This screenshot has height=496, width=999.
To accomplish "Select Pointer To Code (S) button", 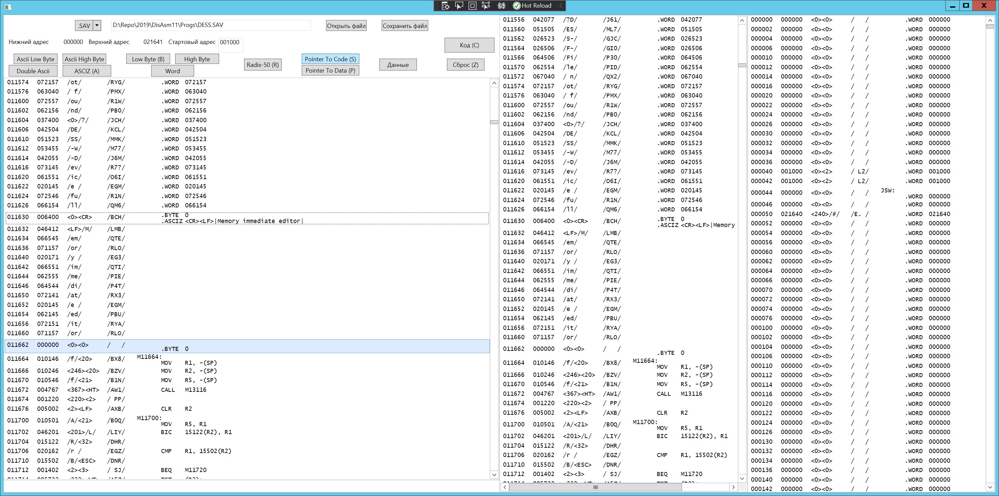I will point(330,59).
